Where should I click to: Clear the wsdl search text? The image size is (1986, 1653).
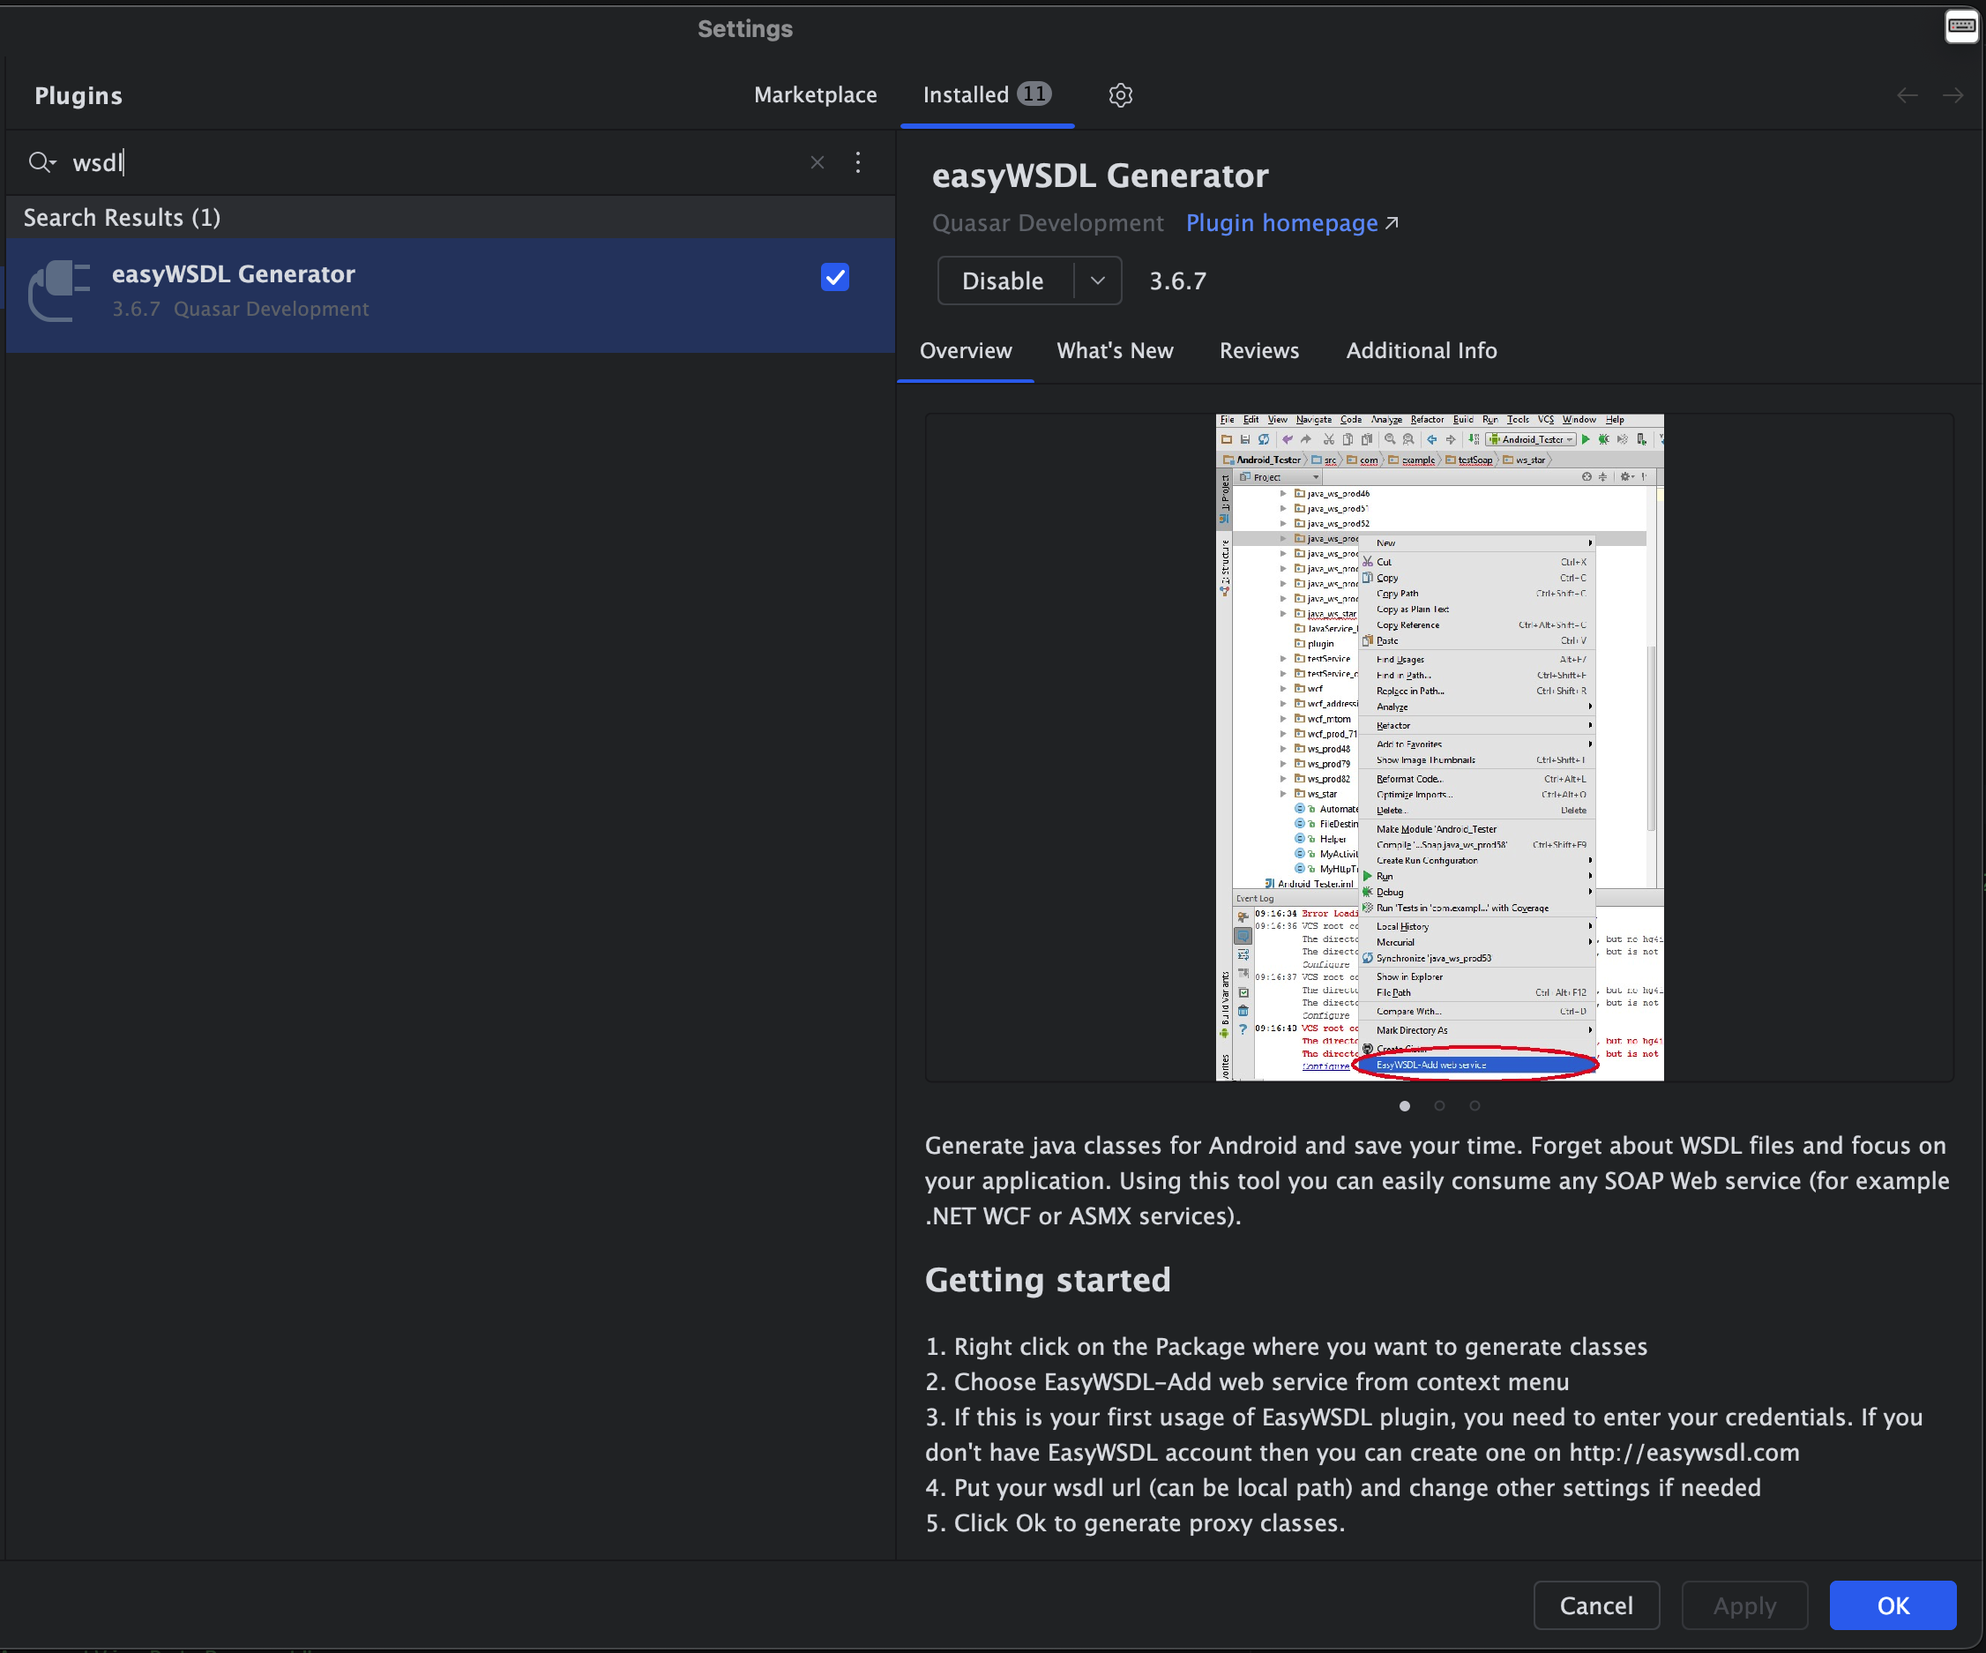point(818,162)
